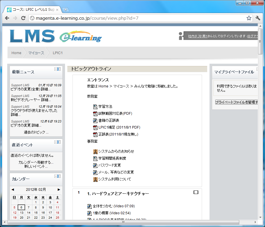Viewport: 265px width, 227px height.
Task: Go to next month in calendar
Action: point(59,190)
